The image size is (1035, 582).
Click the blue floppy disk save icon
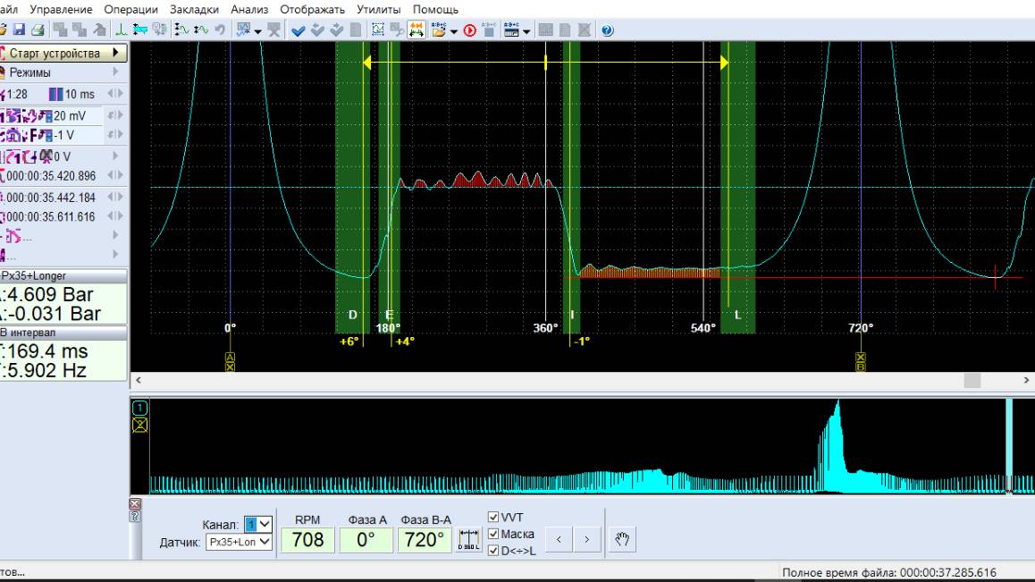(19, 30)
